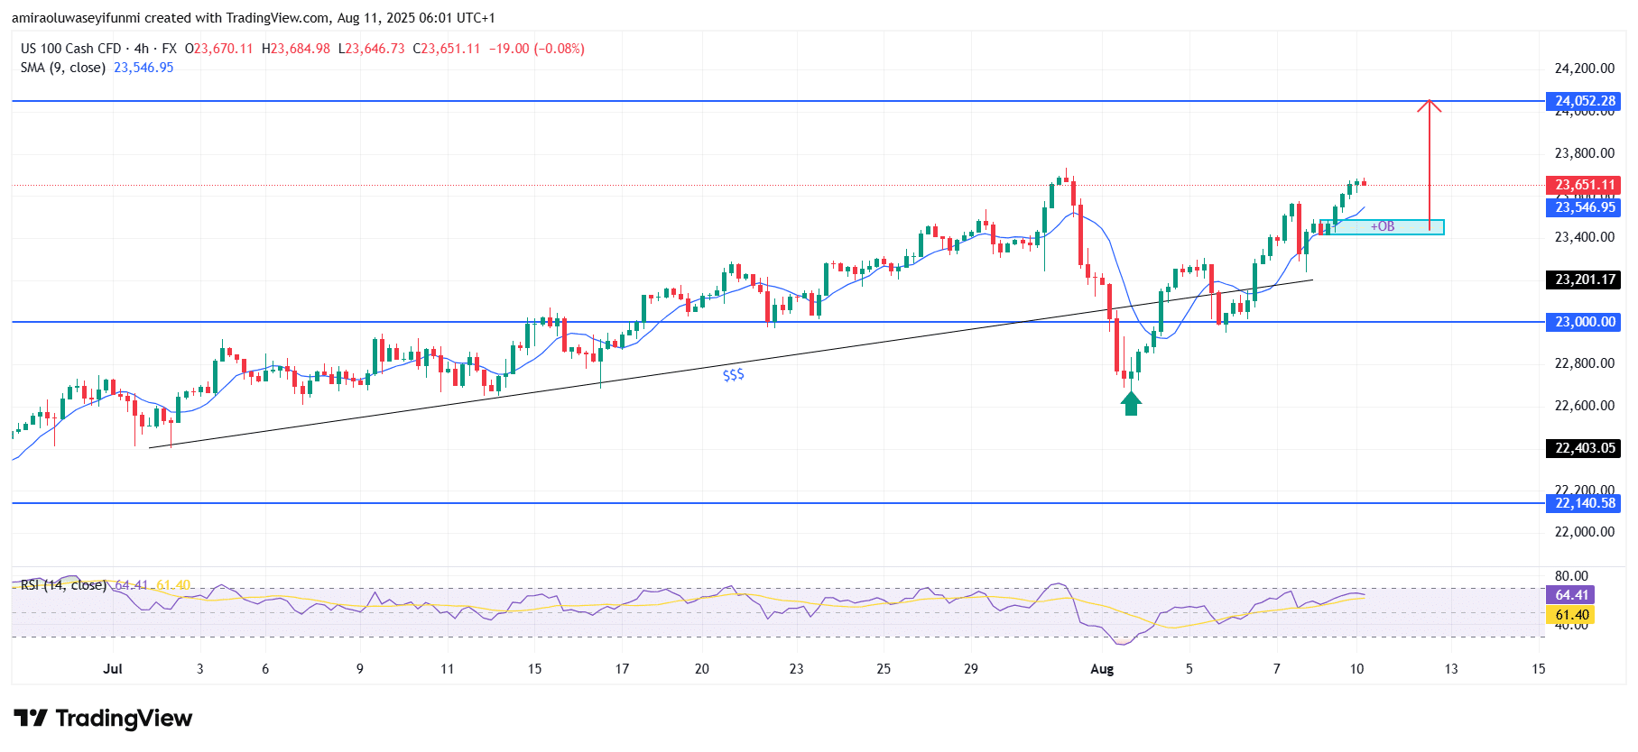
Task: Click the 22,600.00 price scale value
Action: pos(1584,406)
